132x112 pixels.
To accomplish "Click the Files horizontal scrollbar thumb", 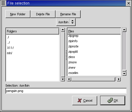I will coord(93,79).
